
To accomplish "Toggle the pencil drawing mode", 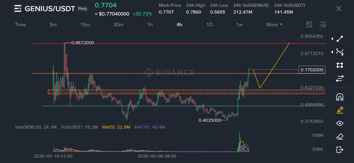I will click(340, 110).
